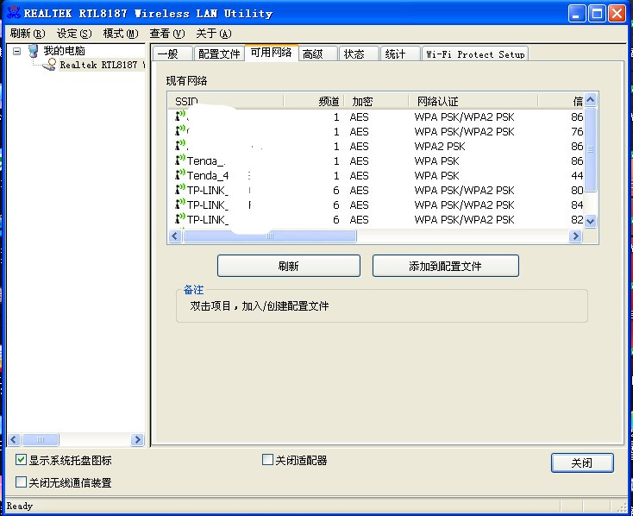633x516 pixels.
Task: Select the Tenda_4 network row
Action: click(x=376, y=175)
